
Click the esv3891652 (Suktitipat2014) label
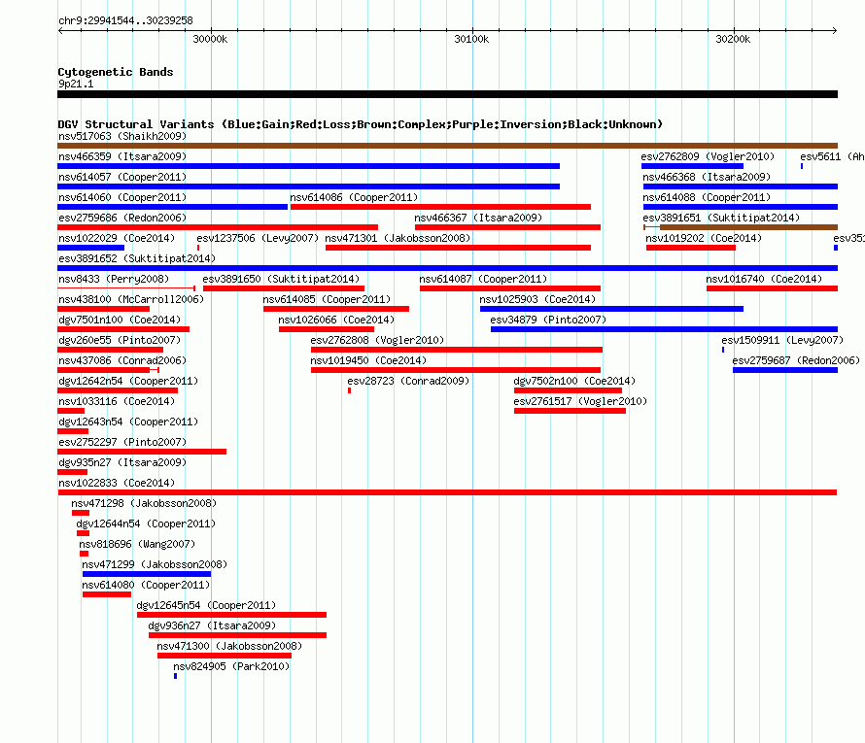pyautogui.click(x=137, y=258)
